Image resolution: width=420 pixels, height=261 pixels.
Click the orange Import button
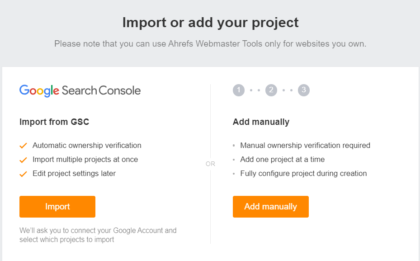(57, 207)
